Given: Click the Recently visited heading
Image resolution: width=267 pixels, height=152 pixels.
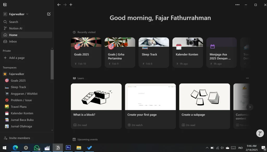Looking at the screenshot, I should pyautogui.click(x=86, y=32).
